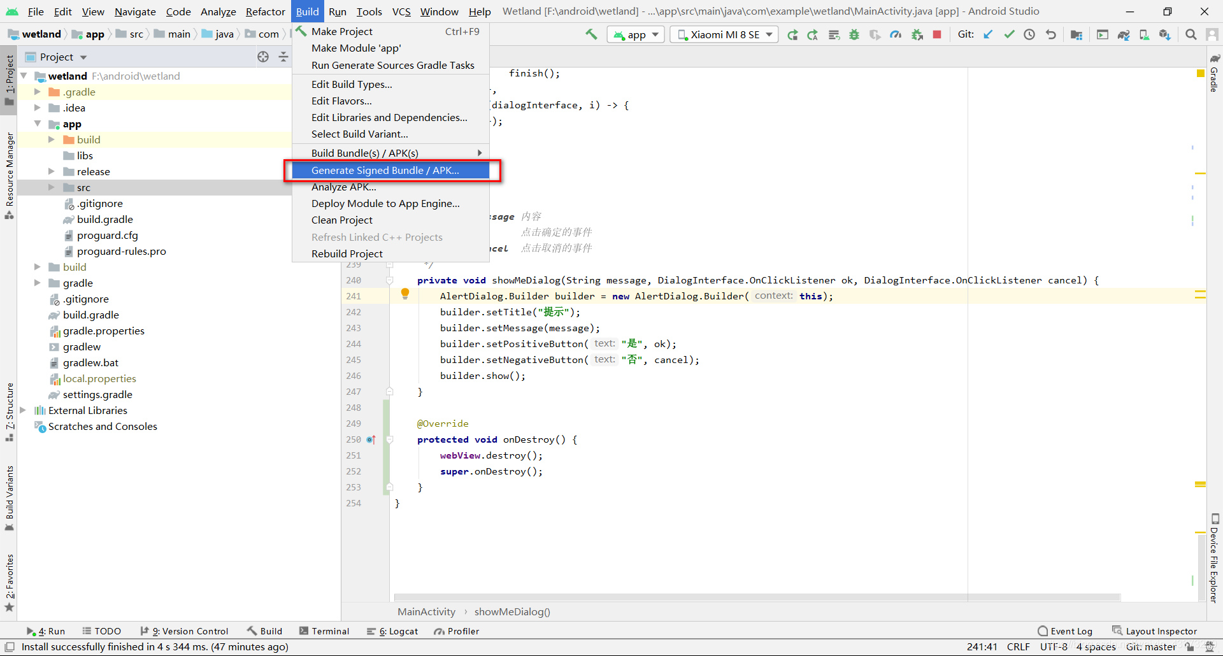Click Layout Inspector button

point(1155,631)
